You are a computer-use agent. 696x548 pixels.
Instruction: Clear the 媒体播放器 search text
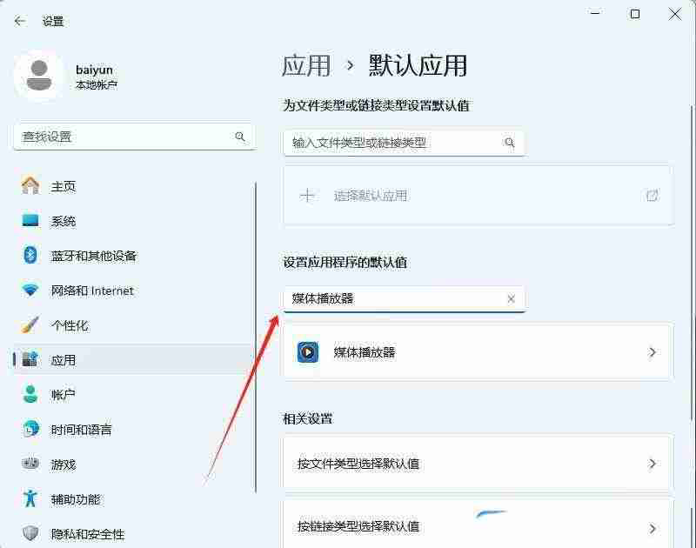511,298
